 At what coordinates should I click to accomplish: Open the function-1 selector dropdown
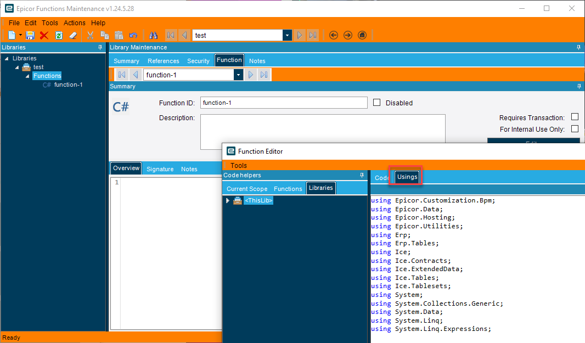pos(238,75)
